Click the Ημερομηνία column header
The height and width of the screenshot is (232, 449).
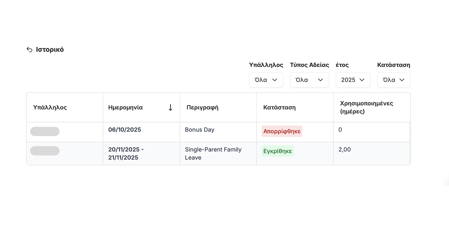126,107
